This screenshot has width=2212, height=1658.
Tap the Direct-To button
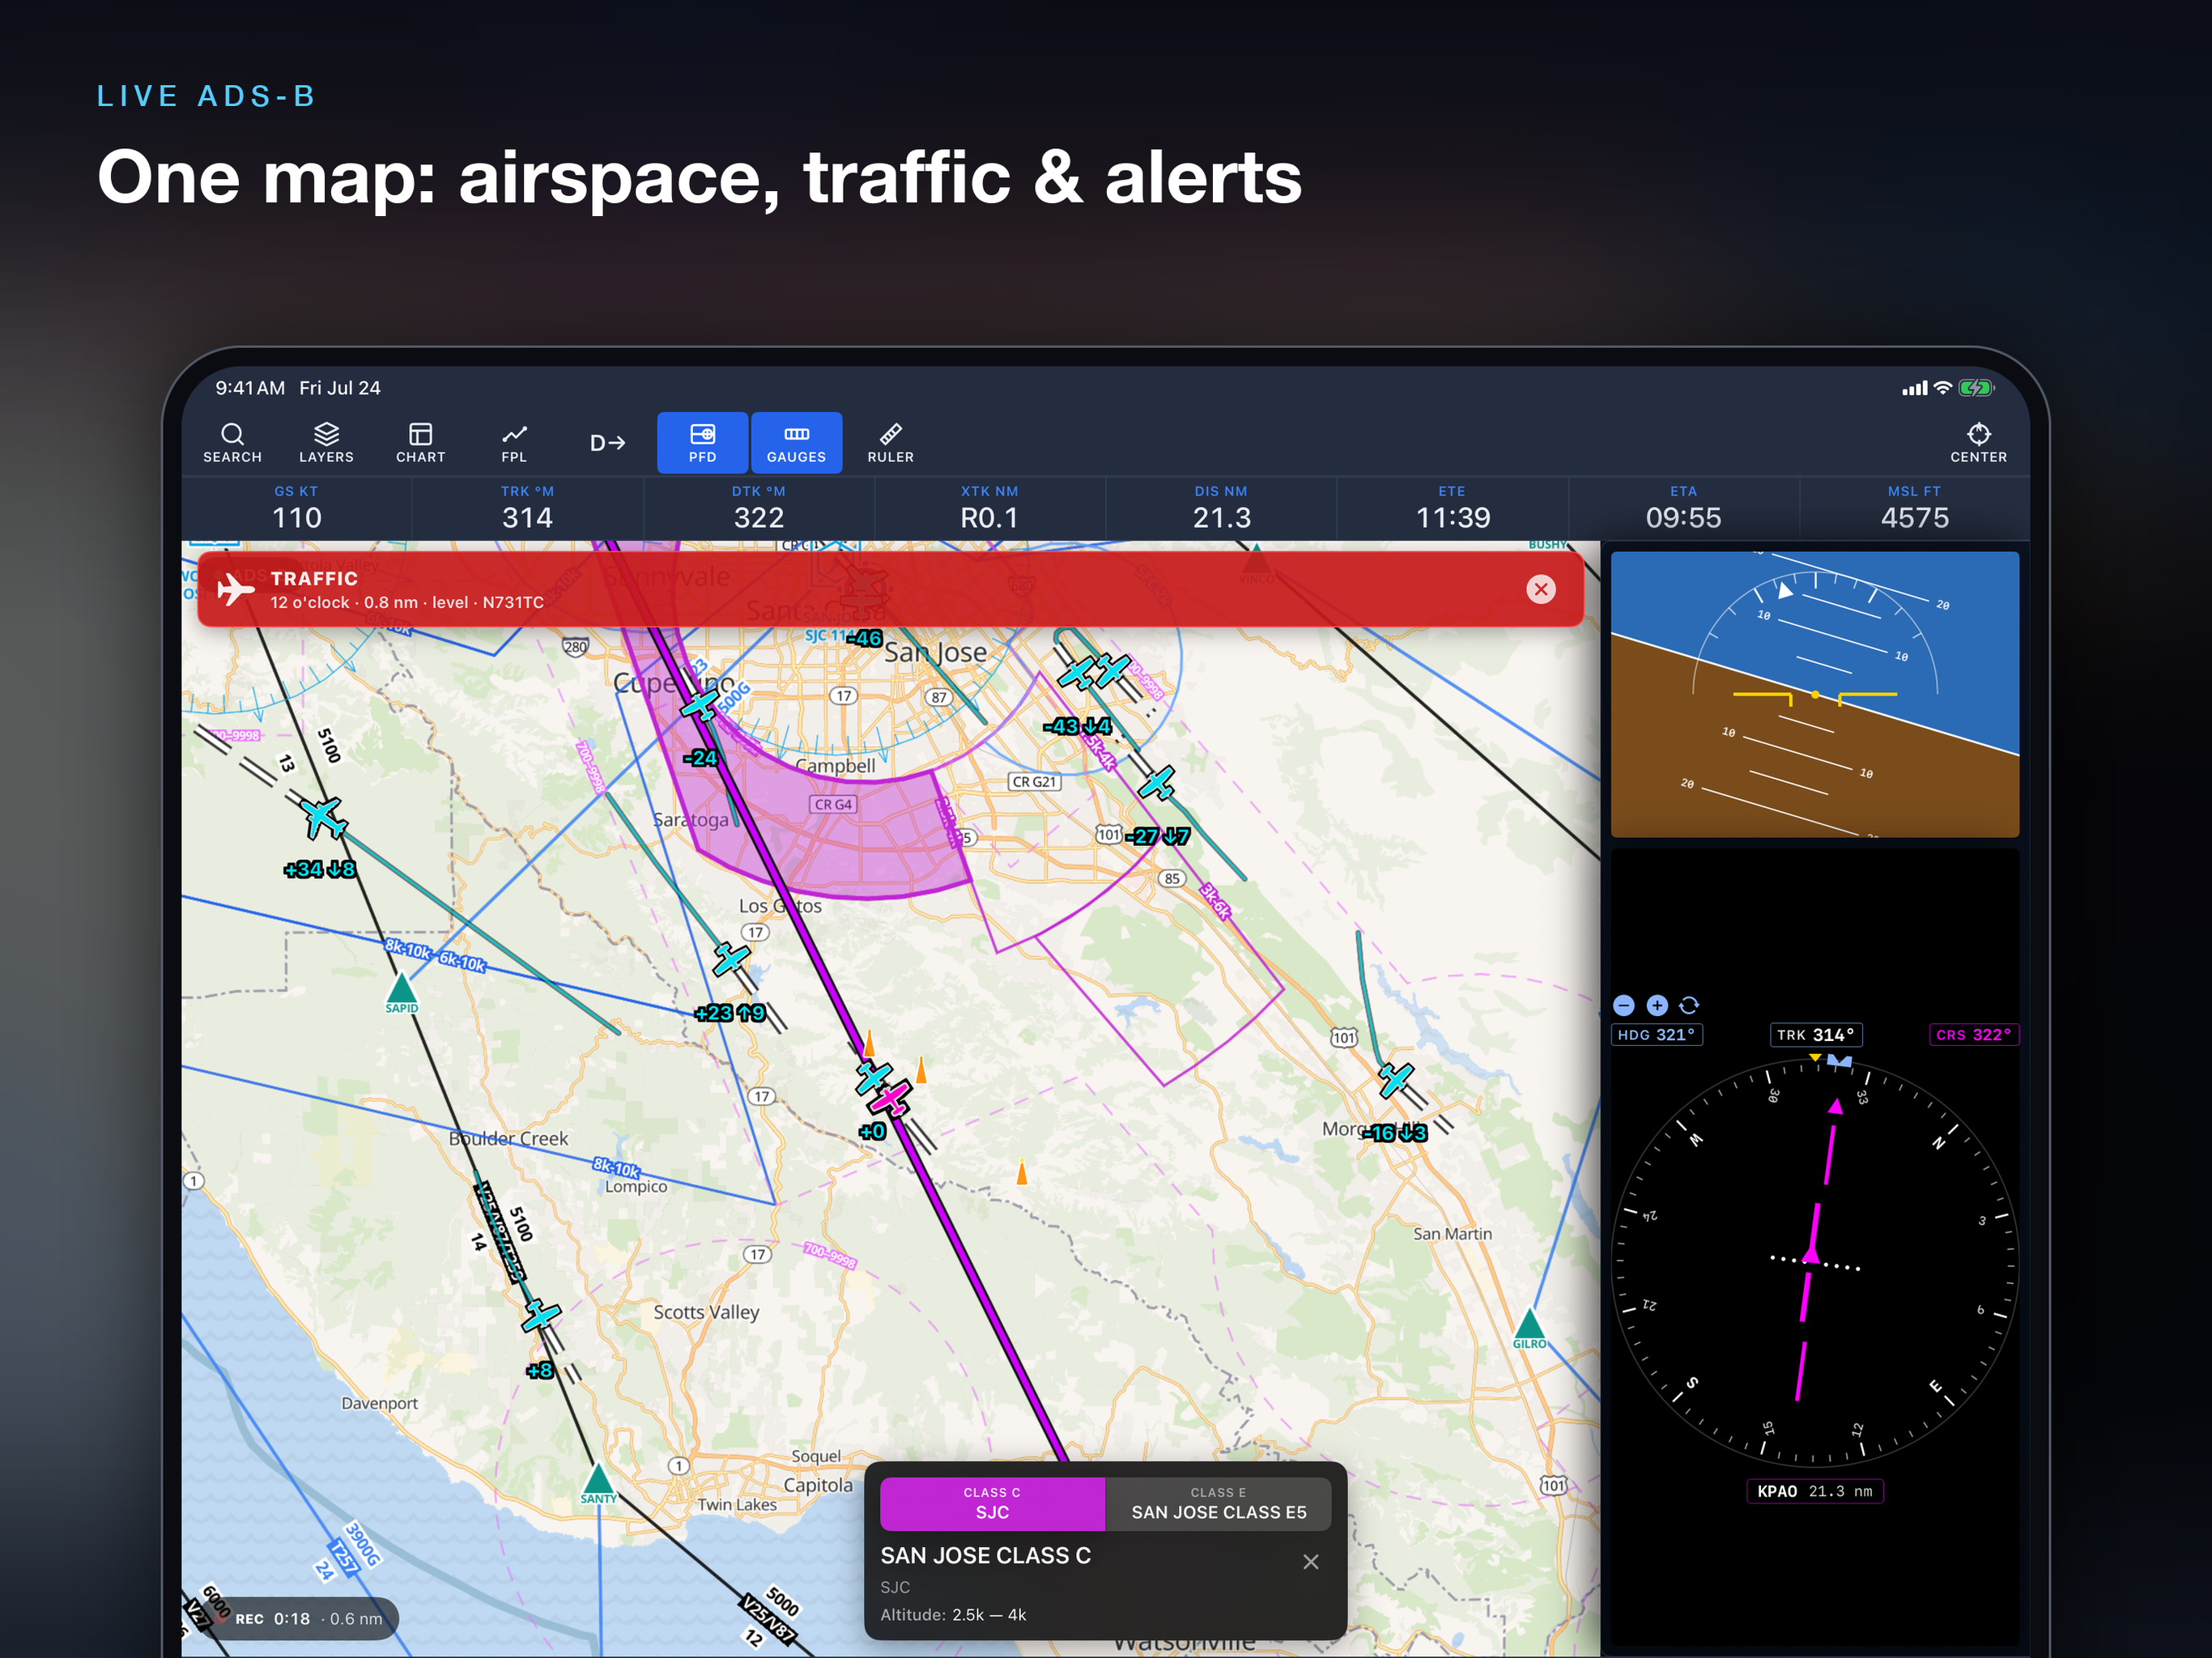point(607,443)
